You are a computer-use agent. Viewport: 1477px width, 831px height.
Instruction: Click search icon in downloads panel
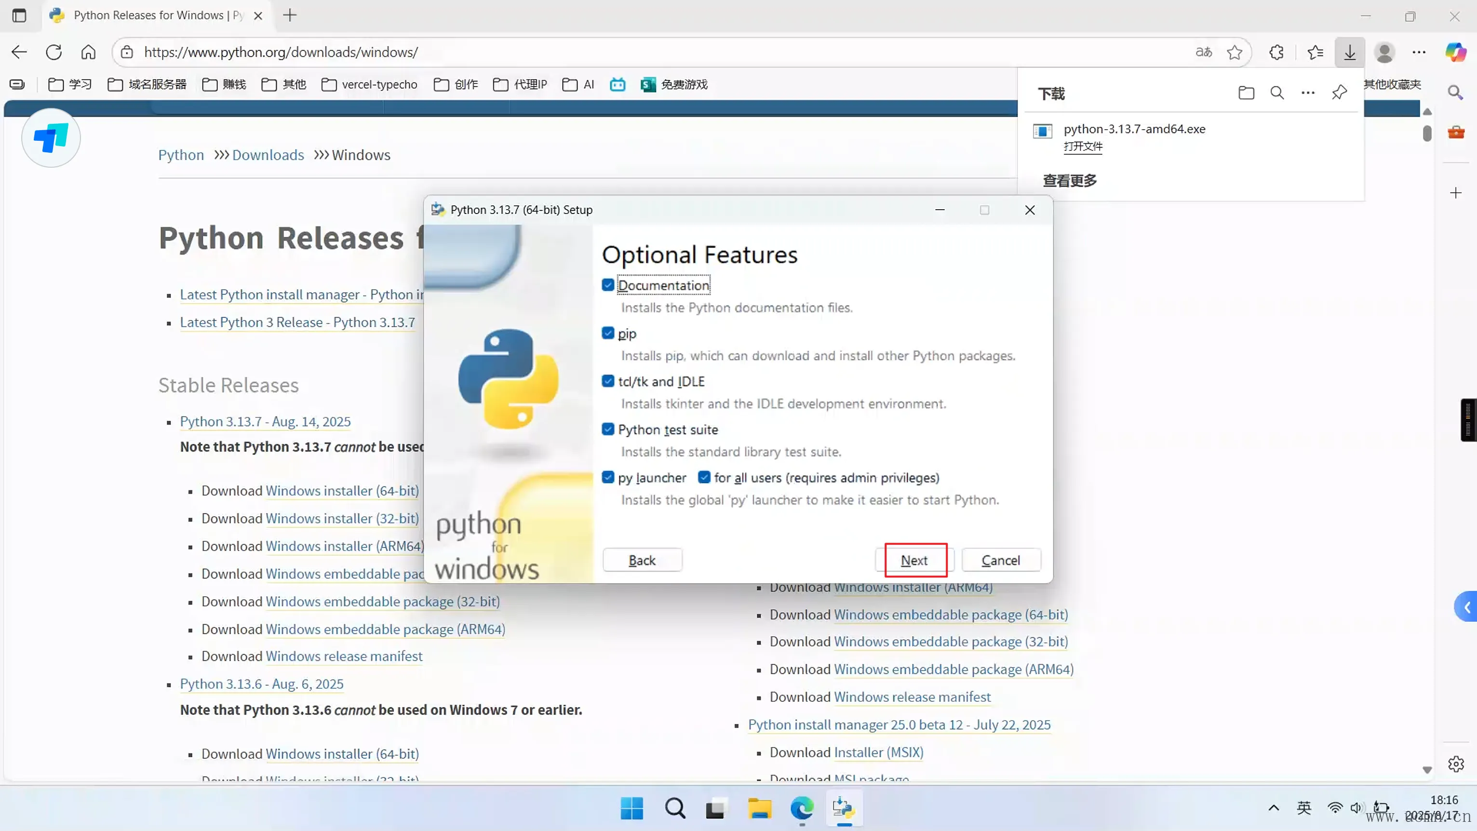tap(1277, 93)
